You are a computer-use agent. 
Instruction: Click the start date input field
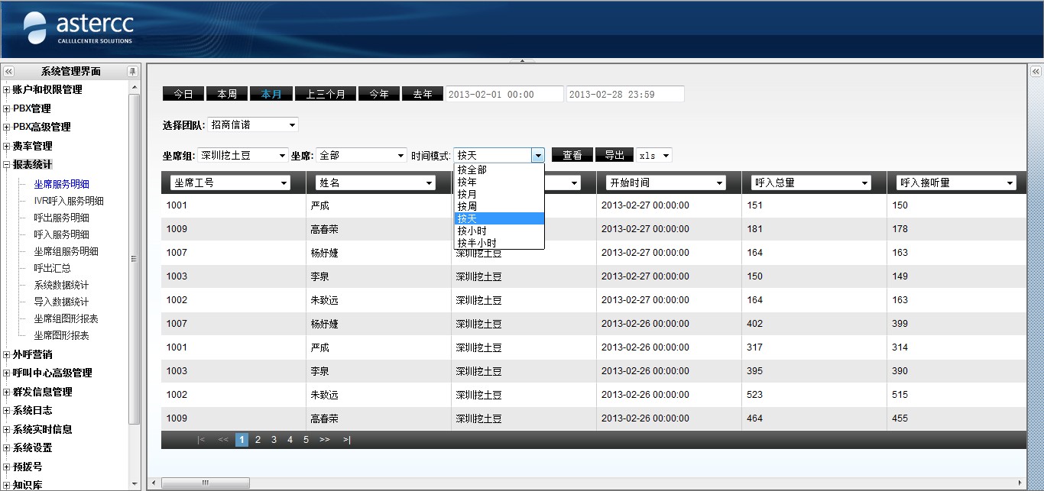click(x=504, y=94)
